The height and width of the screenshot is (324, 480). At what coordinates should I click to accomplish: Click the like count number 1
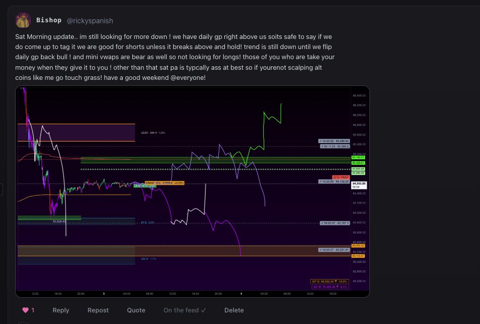(33, 310)
